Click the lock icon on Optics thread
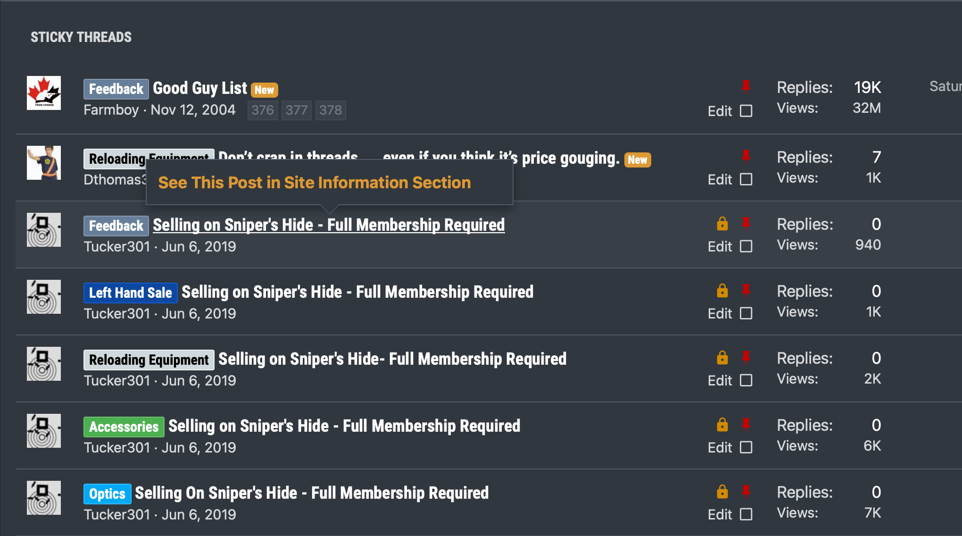Screen dimensions: 962x536 pyautogui.click(x=722, y=492)
